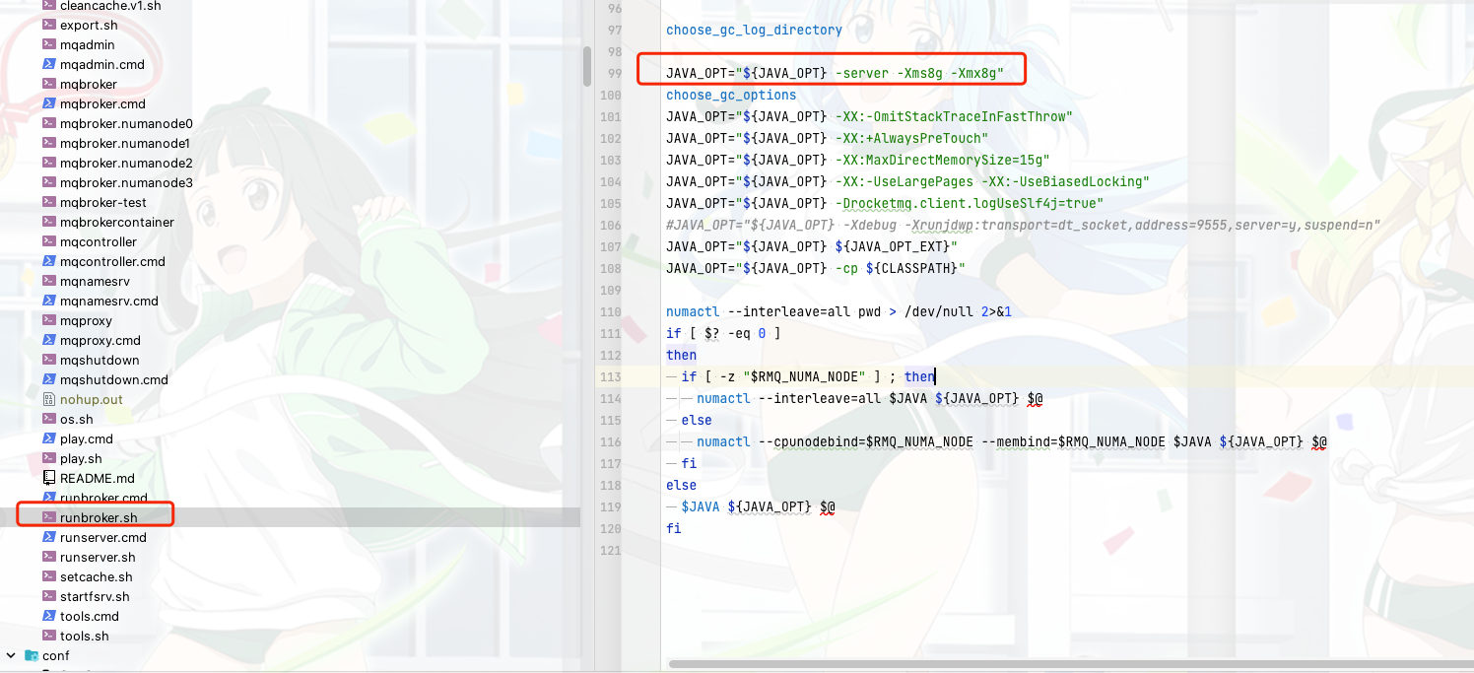Click the script icon next to tools.cmd
Screen dimensions: 1474x673
(48, 616)
